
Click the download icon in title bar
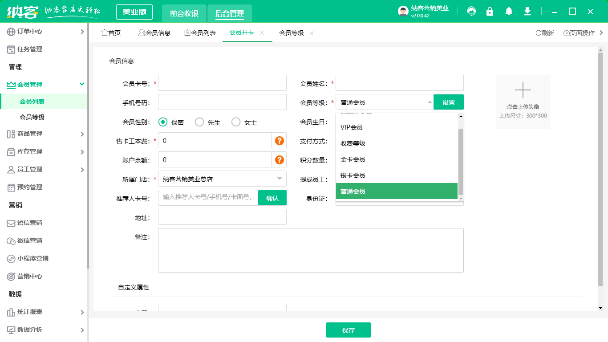527,12
